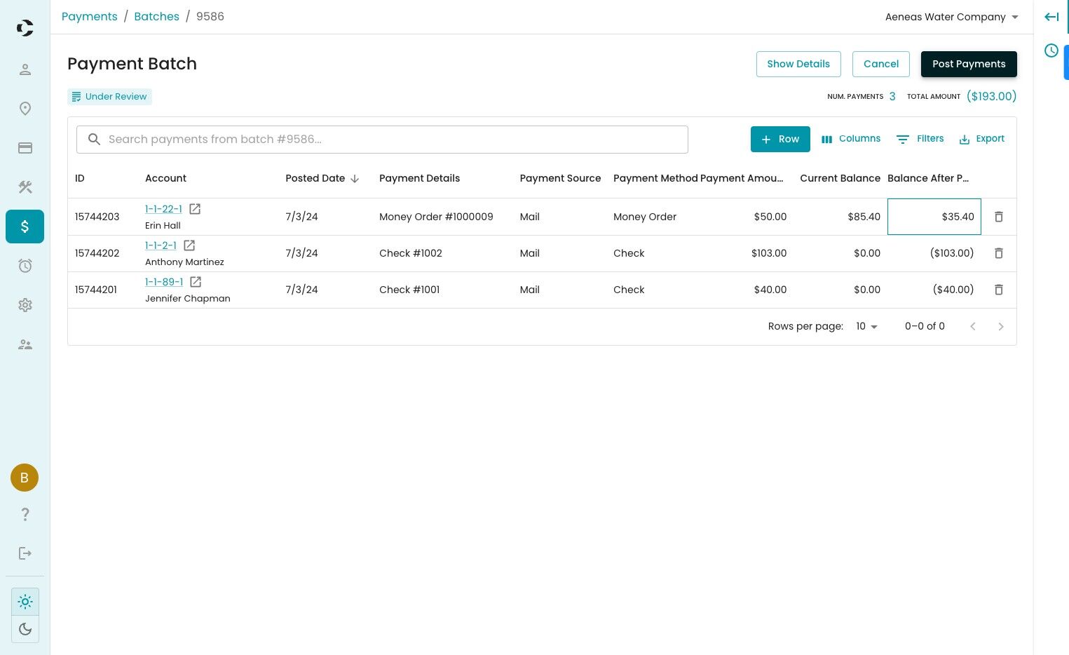Click the app logo in the sidebar
The image size is (1069, 655).
tap(25, 28)
